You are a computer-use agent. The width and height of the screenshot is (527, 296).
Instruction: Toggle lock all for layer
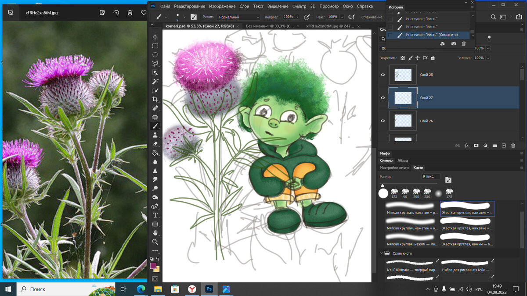pyautogui.click(x=433, y=58)
